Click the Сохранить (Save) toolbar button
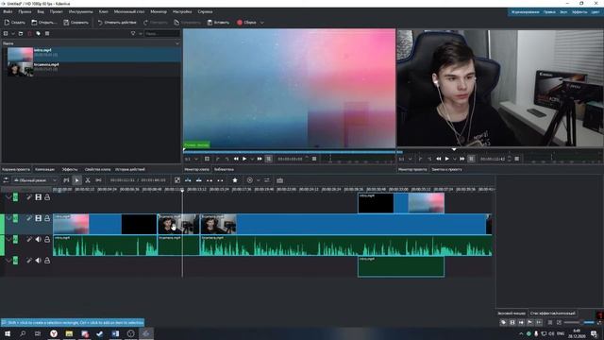 [76, 23]
